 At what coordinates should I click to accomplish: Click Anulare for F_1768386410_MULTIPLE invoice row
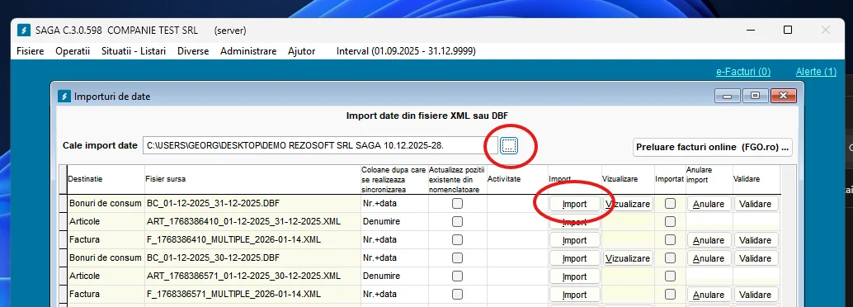coord(709,240)
